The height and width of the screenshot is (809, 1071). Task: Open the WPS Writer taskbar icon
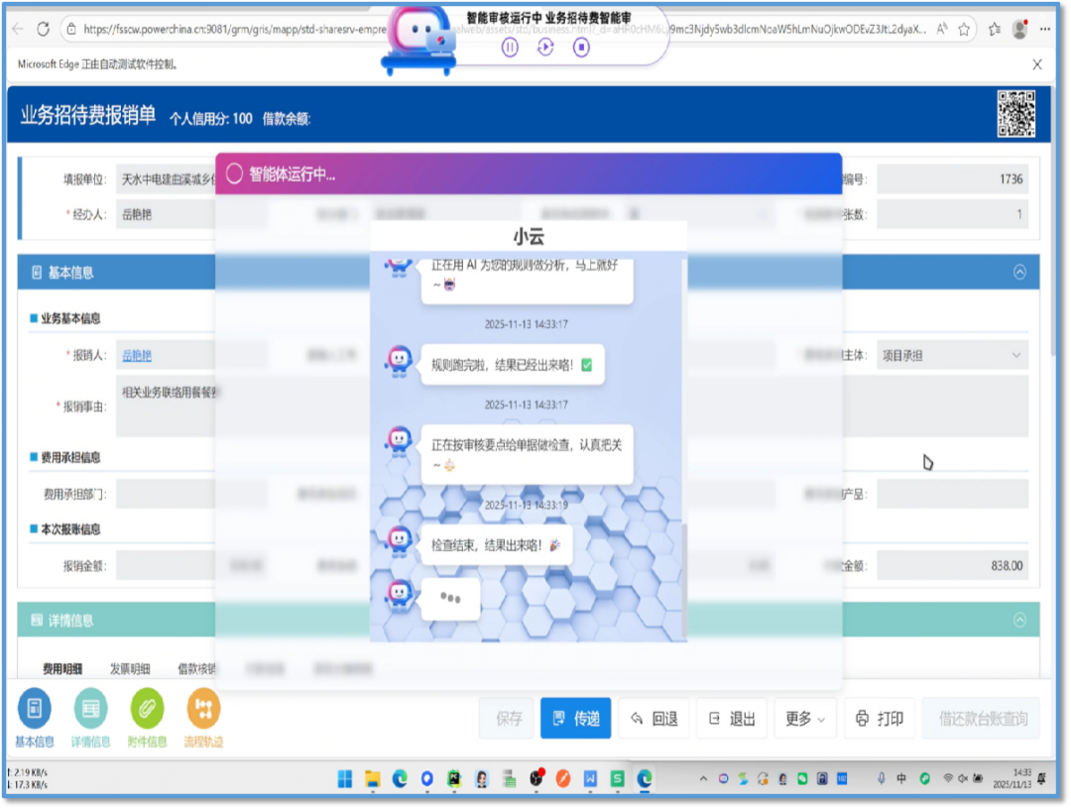[590, 779]
